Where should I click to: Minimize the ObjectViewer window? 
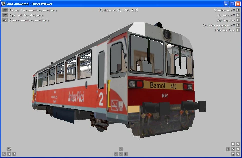pos(226,4)
